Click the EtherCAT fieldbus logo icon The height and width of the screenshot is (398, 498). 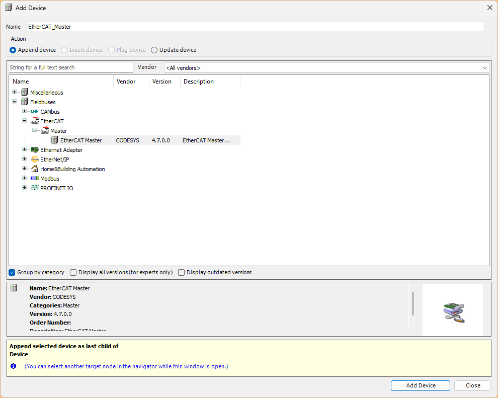pyautogui.click(x=35, y=121)
